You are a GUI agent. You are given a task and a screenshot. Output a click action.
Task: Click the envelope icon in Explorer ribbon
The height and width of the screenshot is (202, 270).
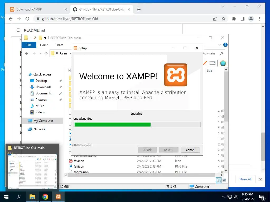(x=212, y=63)
